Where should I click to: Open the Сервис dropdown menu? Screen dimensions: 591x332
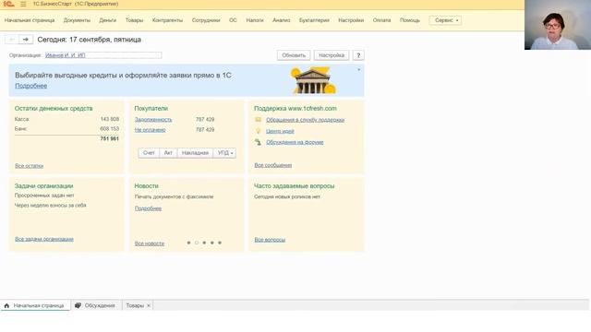point(445,20)
